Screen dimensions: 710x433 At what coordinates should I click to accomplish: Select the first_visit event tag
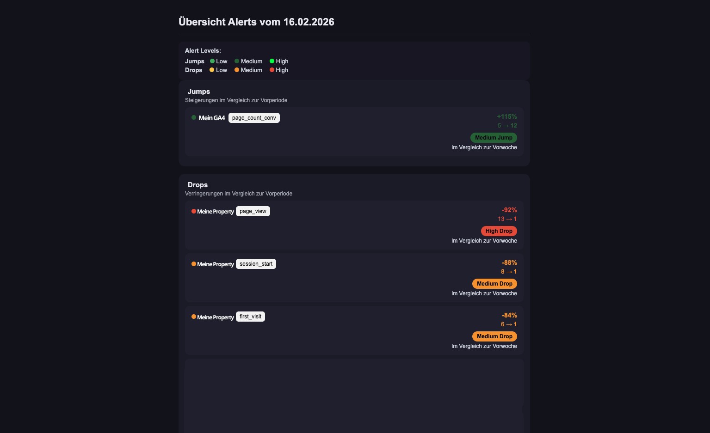coord(250,317)
